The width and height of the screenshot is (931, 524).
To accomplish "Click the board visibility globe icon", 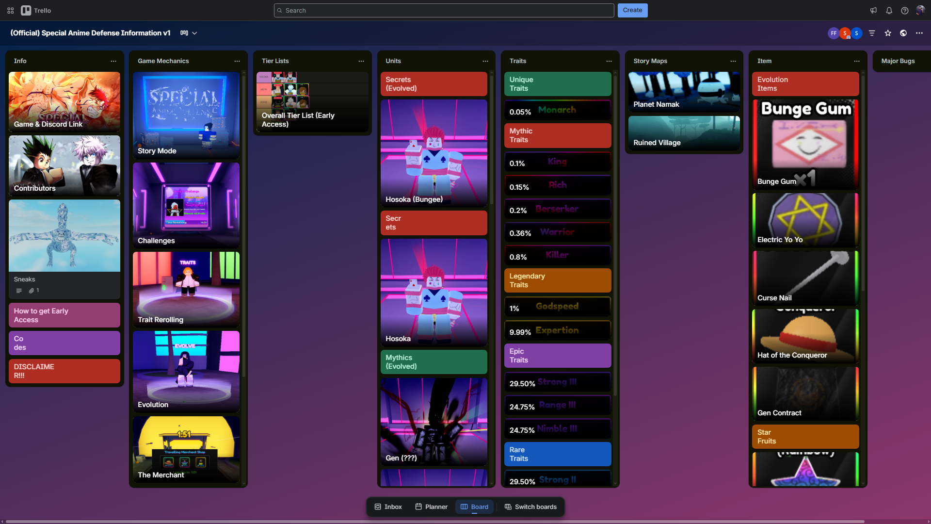I will click(903, 33).
